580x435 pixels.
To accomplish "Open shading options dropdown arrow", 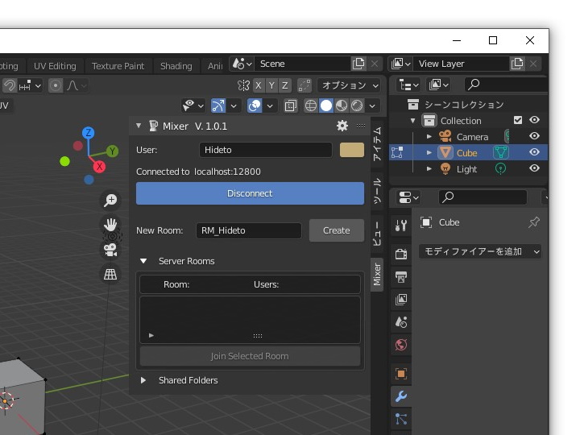I will tap(372, 106).
